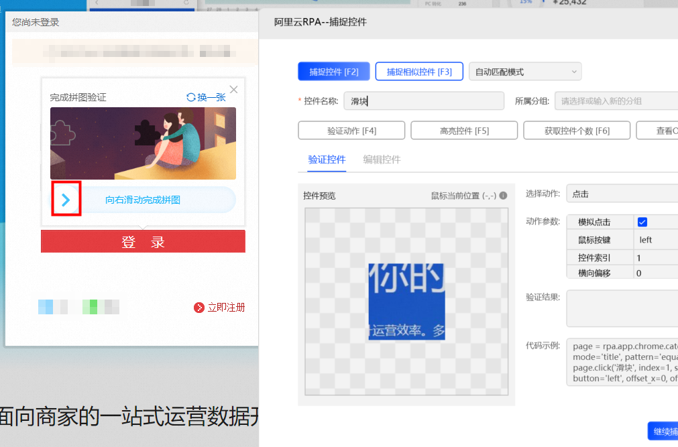Image resolution: width=678 pixels, height=447 pixels.
Task: Click the slider arrow handle in captcha
Action: pos(66,200)
